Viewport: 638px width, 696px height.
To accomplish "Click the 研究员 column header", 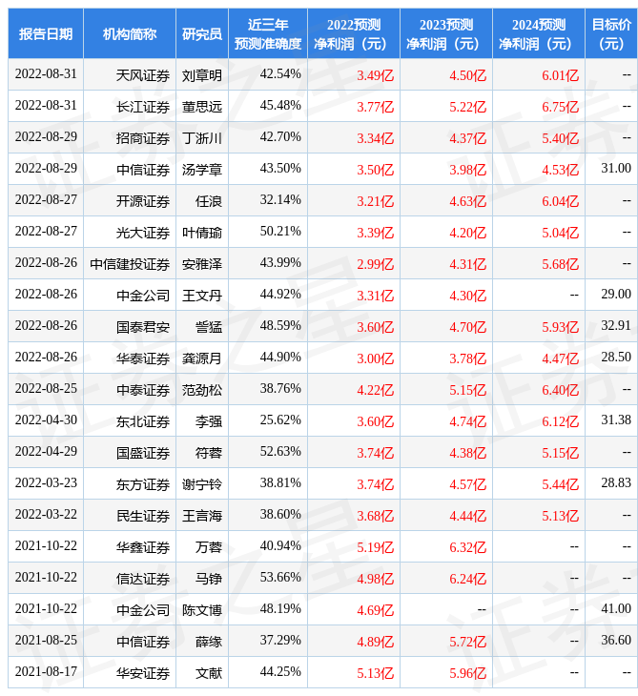I will (202, 33).
